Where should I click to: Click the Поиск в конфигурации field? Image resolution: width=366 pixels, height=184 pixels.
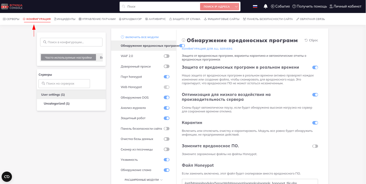tap(71, 42)
